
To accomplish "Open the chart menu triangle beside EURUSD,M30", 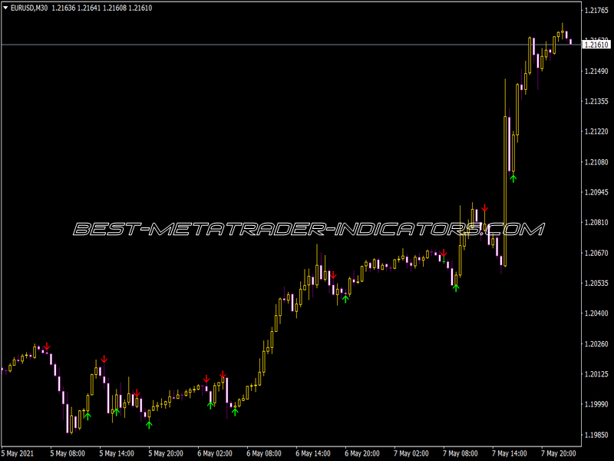I will 5,8.
